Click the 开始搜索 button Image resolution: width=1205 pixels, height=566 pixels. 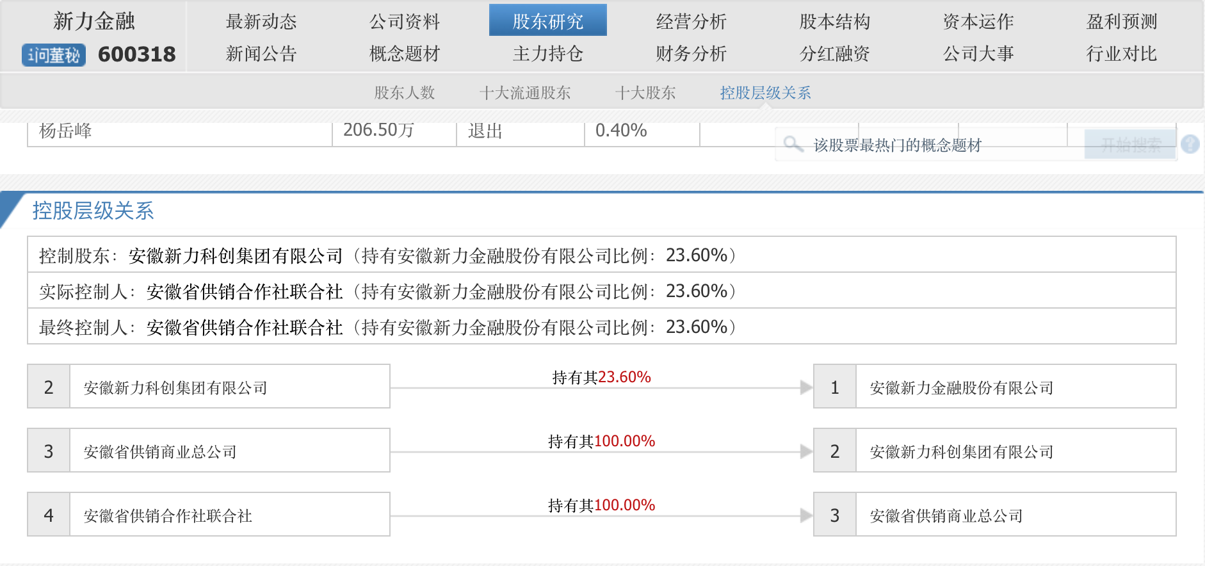(x=1130, y=145)
